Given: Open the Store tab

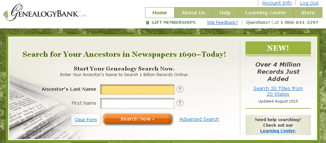Looking at the screenshot, I should point(308,13).
